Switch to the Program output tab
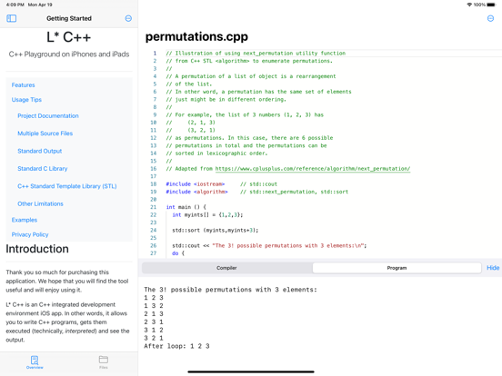 pyautogui.click(x=397, y=268)
